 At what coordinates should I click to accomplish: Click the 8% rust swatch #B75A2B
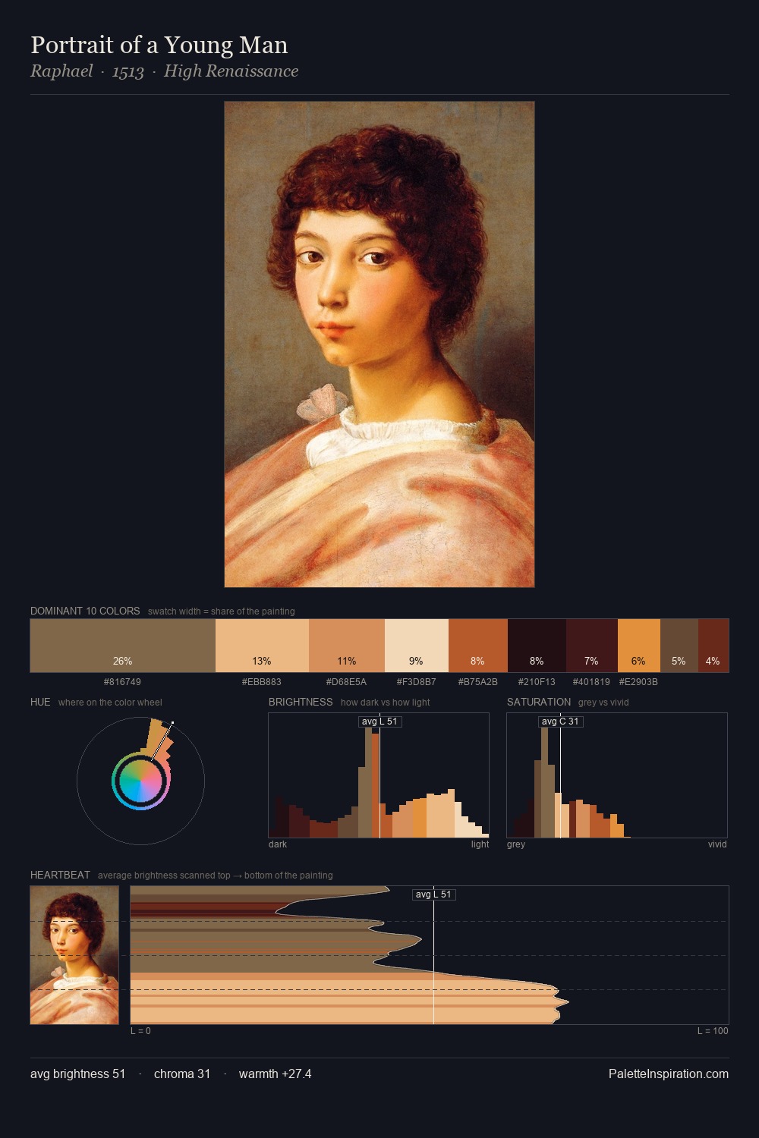pyautogui.click(x=478, y=646)
